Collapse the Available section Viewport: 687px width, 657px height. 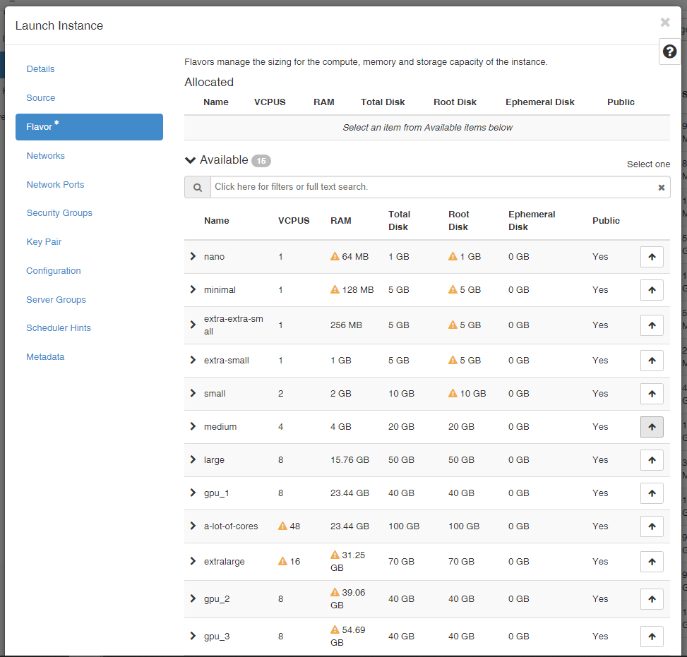pos(190,160)
